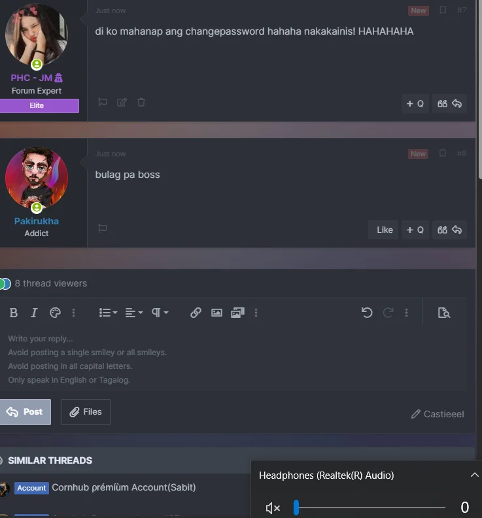The width and height of the screenshot is (482, 518).
Task: Toggle bold formatting in reply editor
Action: 14,313
